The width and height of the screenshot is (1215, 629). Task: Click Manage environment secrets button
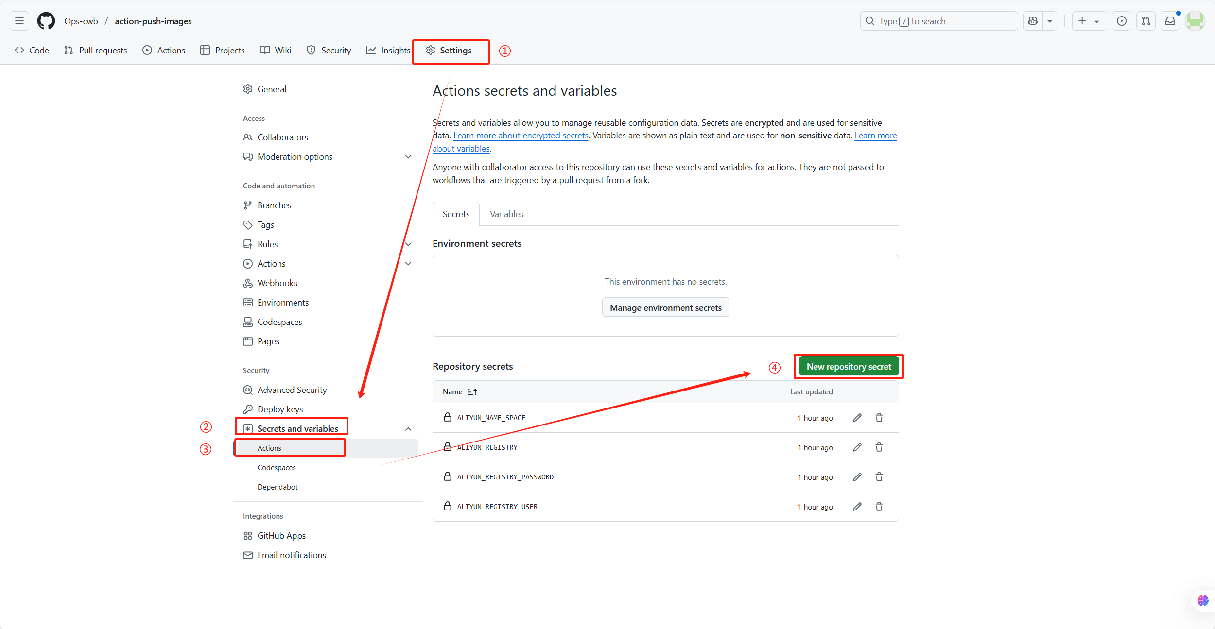[665, 307]
